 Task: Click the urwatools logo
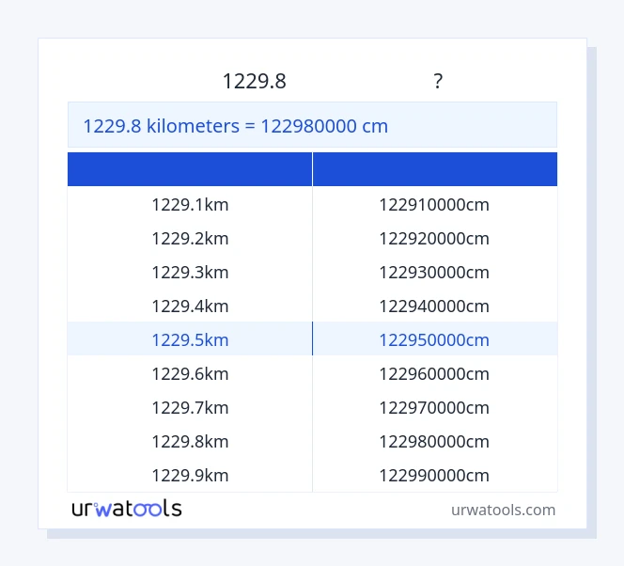127,509
